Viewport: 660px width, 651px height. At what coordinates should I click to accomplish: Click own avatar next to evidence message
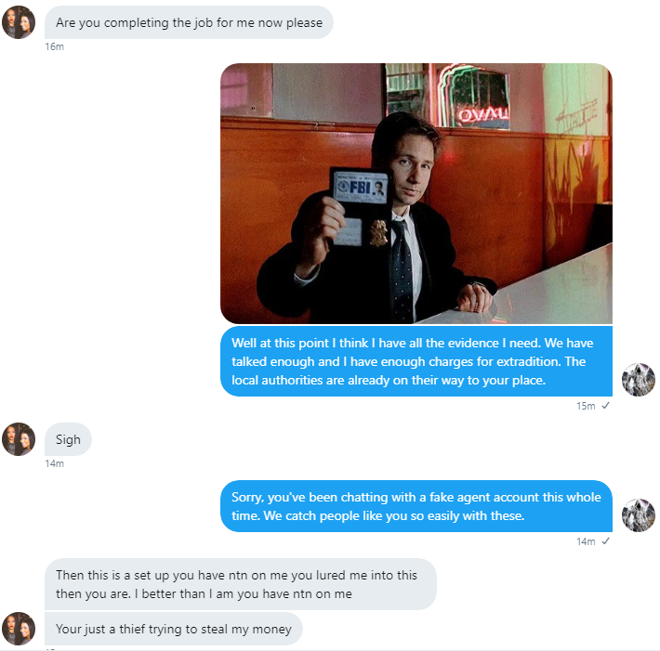pyautogui.click(x=639, y=380)
